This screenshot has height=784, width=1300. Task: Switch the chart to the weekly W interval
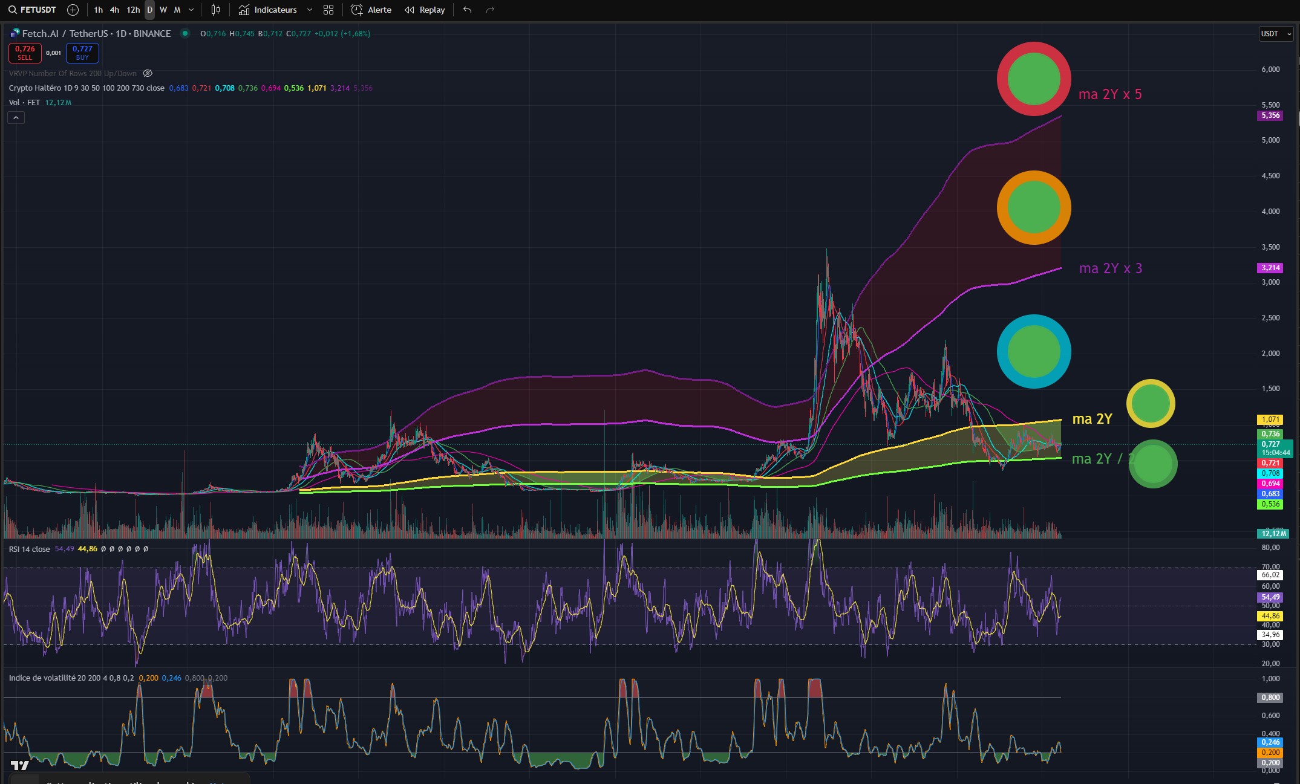pos(163,10)
